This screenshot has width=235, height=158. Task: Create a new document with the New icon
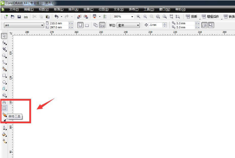pos(6,17)
